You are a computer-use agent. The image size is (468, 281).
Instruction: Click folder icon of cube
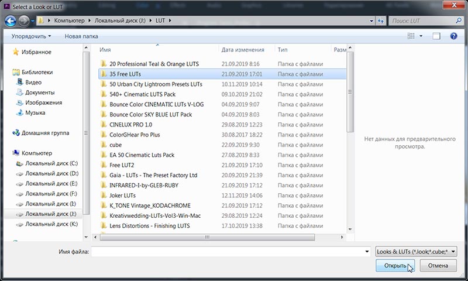(x=104, y=145)
